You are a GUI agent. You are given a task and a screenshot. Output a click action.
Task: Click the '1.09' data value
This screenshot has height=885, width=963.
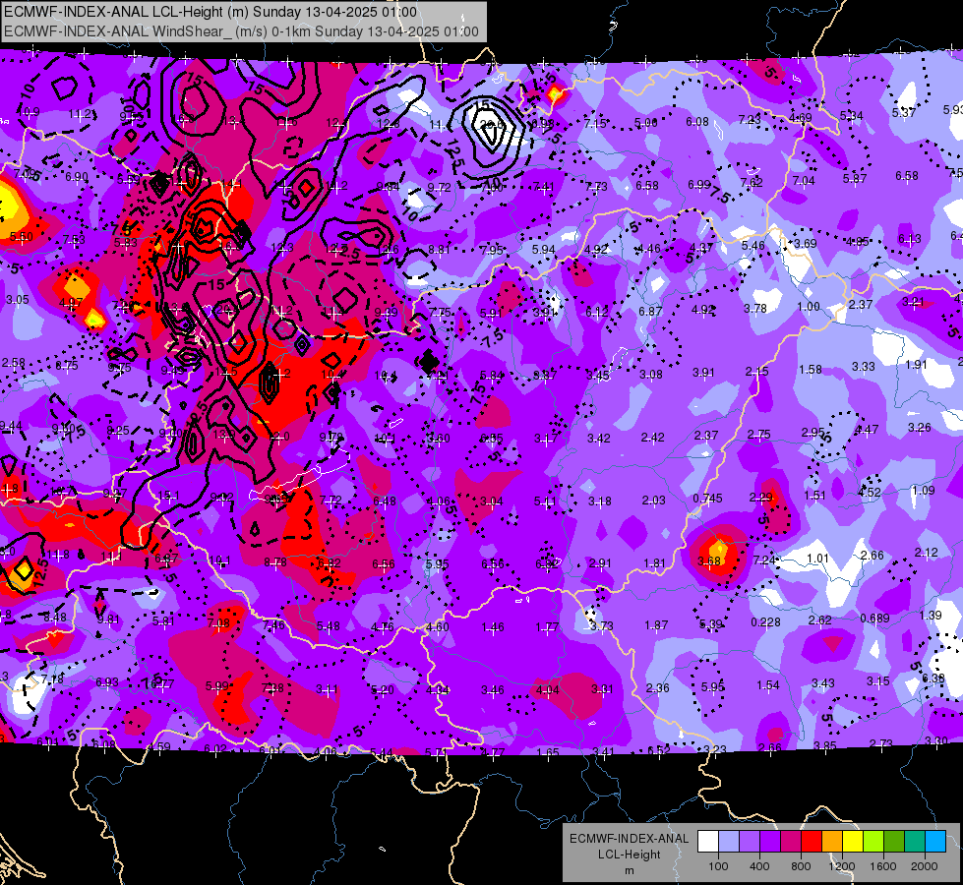[x=924, y=491]
